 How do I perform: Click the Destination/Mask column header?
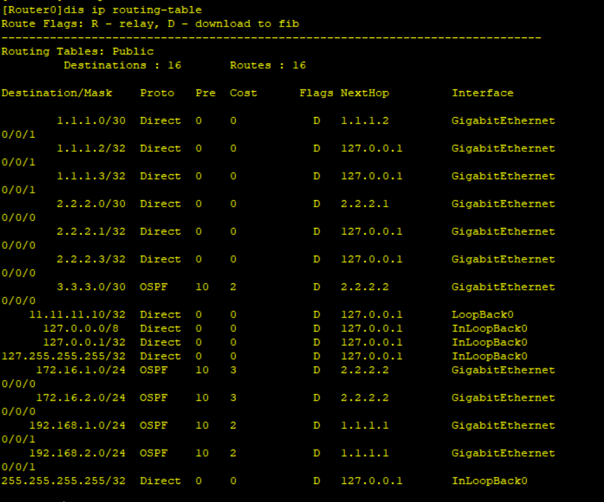pos(57,93)
